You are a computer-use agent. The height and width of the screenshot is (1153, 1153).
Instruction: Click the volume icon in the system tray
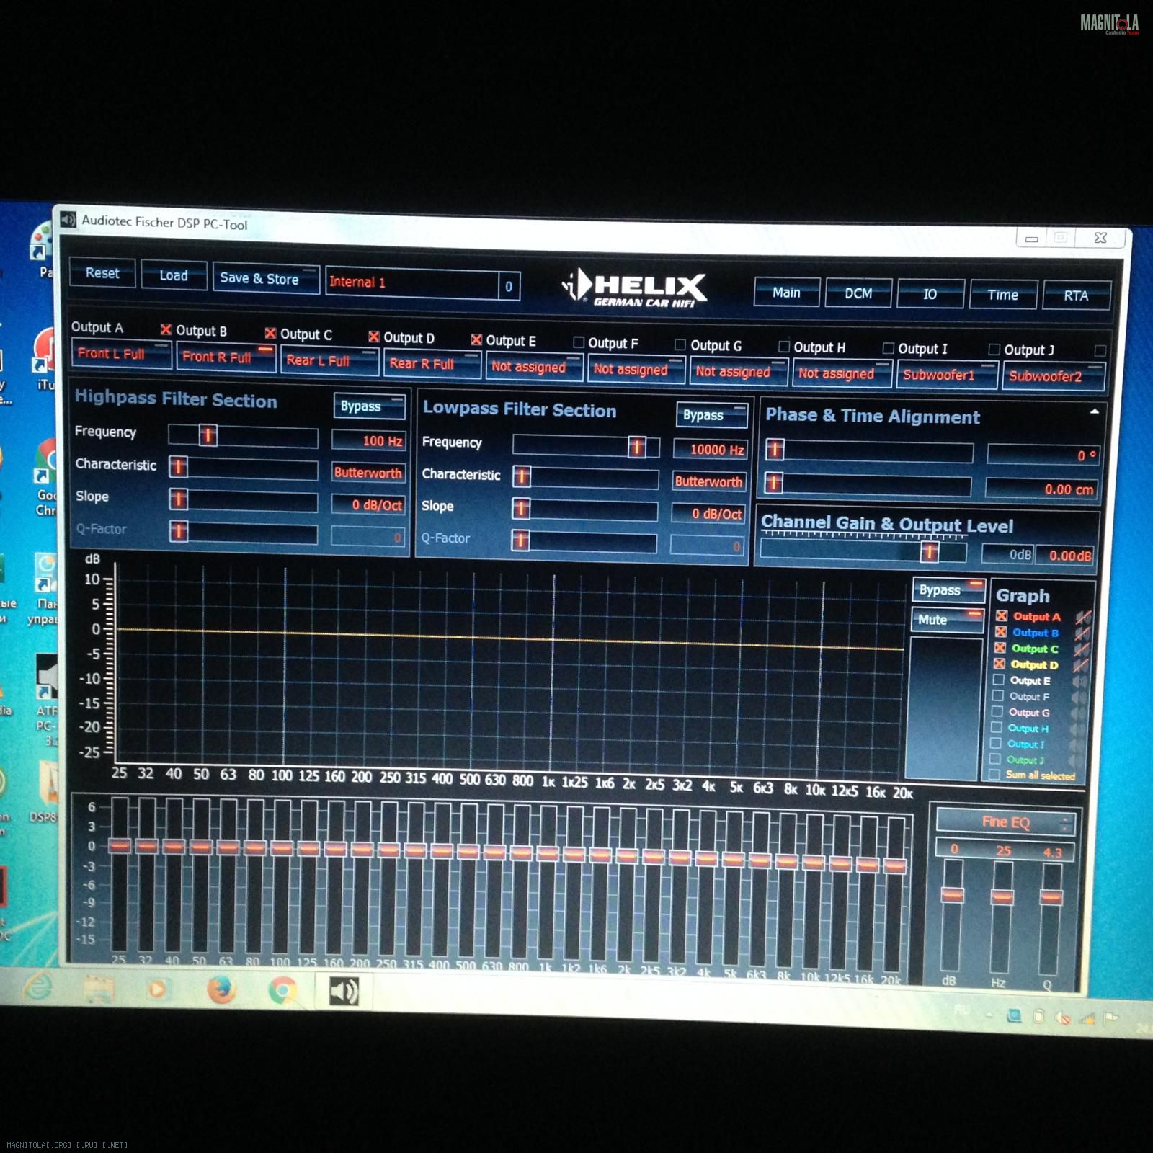click(1063, 1018)
